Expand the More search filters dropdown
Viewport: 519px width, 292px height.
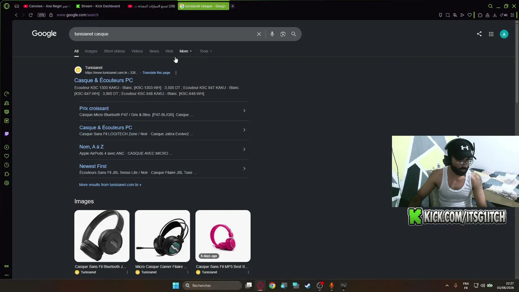pyautogui.click(x=186, y=51)
